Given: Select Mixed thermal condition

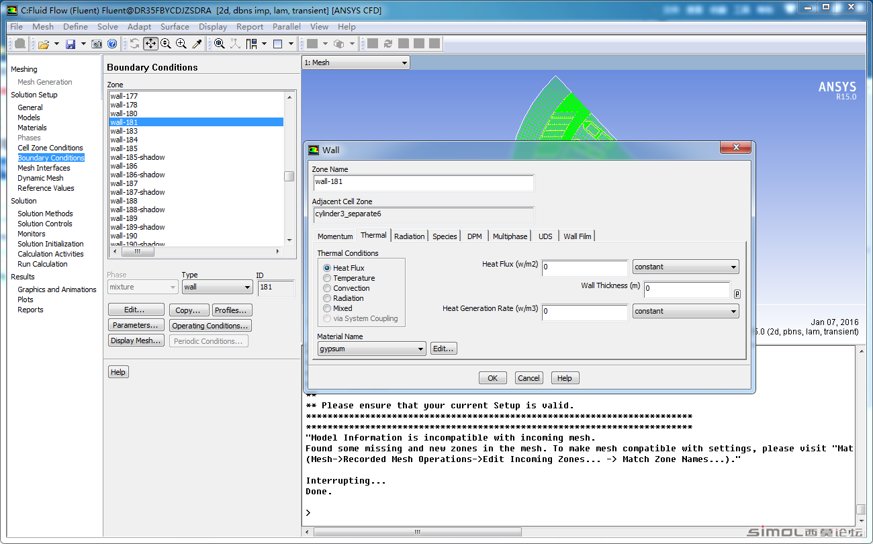Looking at the screenshot, I should (328, 308).
